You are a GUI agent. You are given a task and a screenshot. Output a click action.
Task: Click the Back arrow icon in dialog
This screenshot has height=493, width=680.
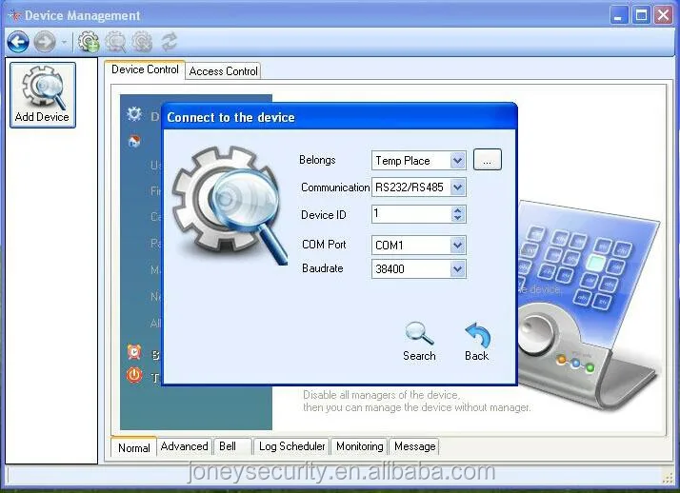click(x=477, y=335)
